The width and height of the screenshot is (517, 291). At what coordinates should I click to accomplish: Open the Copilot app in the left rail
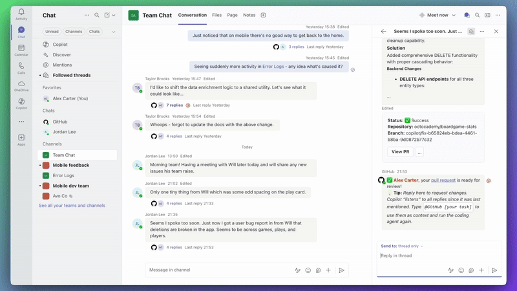21,103
